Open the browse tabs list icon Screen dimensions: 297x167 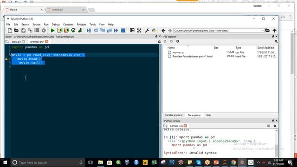[x=37, y=30]
